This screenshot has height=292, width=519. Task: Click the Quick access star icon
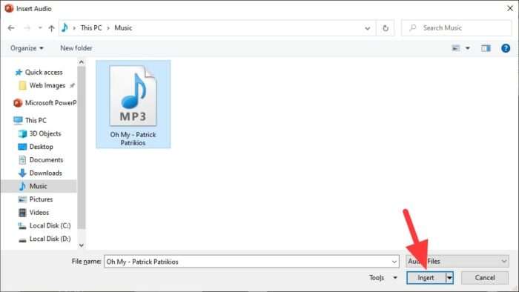click(x=19, y=72)
